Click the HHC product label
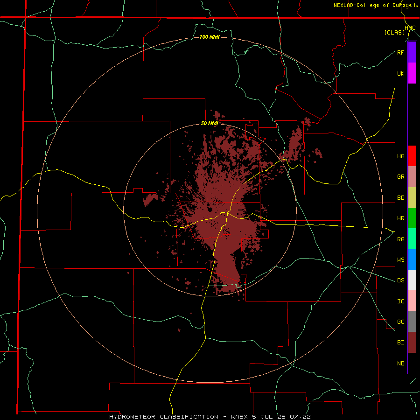Viewport: 420px width, 420px height. pyautogui.click(x=410, y=28)
